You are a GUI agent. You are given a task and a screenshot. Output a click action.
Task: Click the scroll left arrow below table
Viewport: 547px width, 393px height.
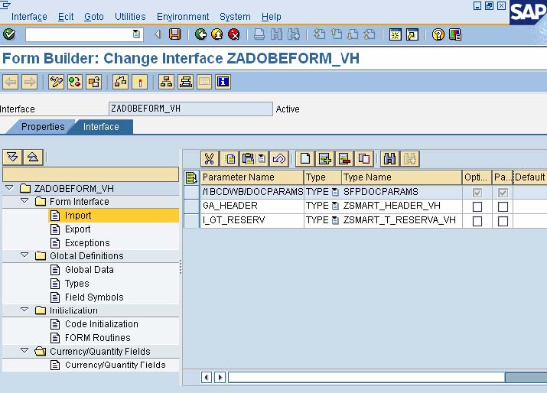point(207,377)
